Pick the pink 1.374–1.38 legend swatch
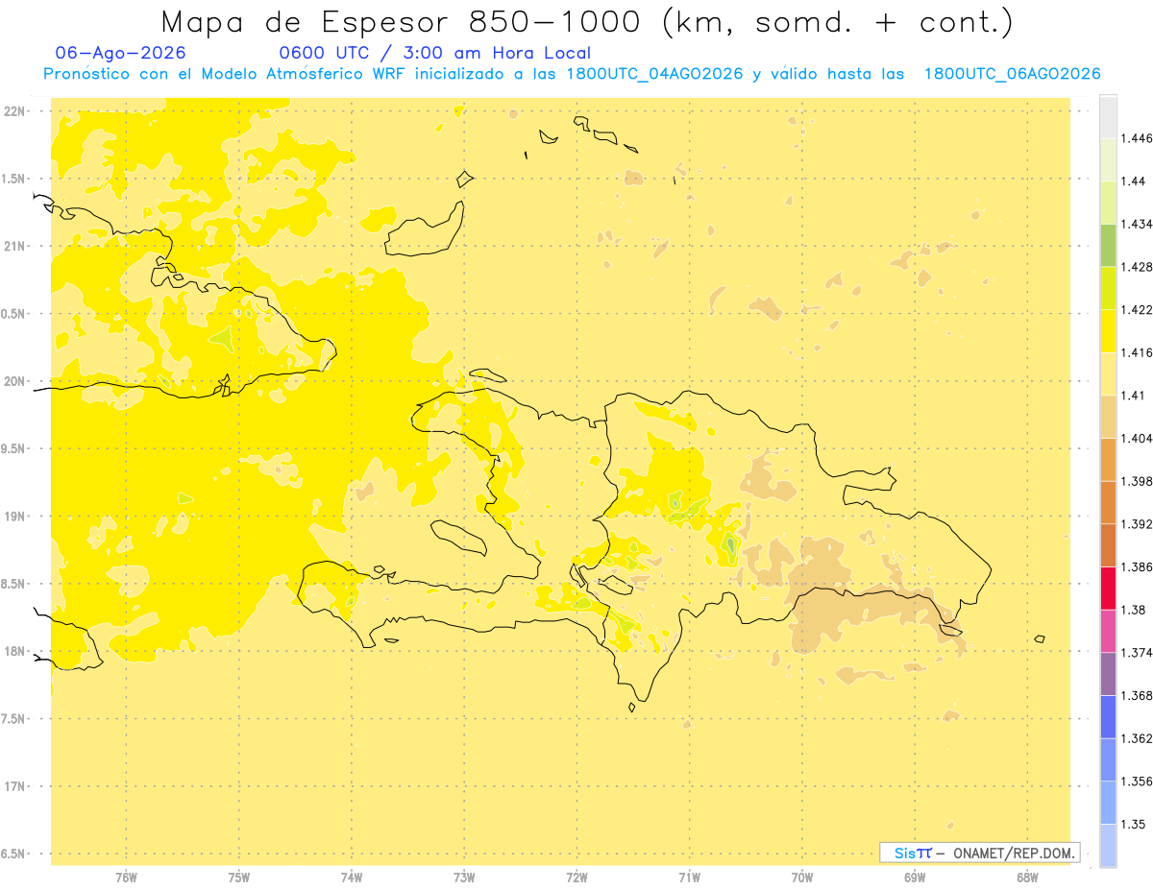This screenshot has width=1153, height=890. pyautogui.click(x=1108, y=631)
